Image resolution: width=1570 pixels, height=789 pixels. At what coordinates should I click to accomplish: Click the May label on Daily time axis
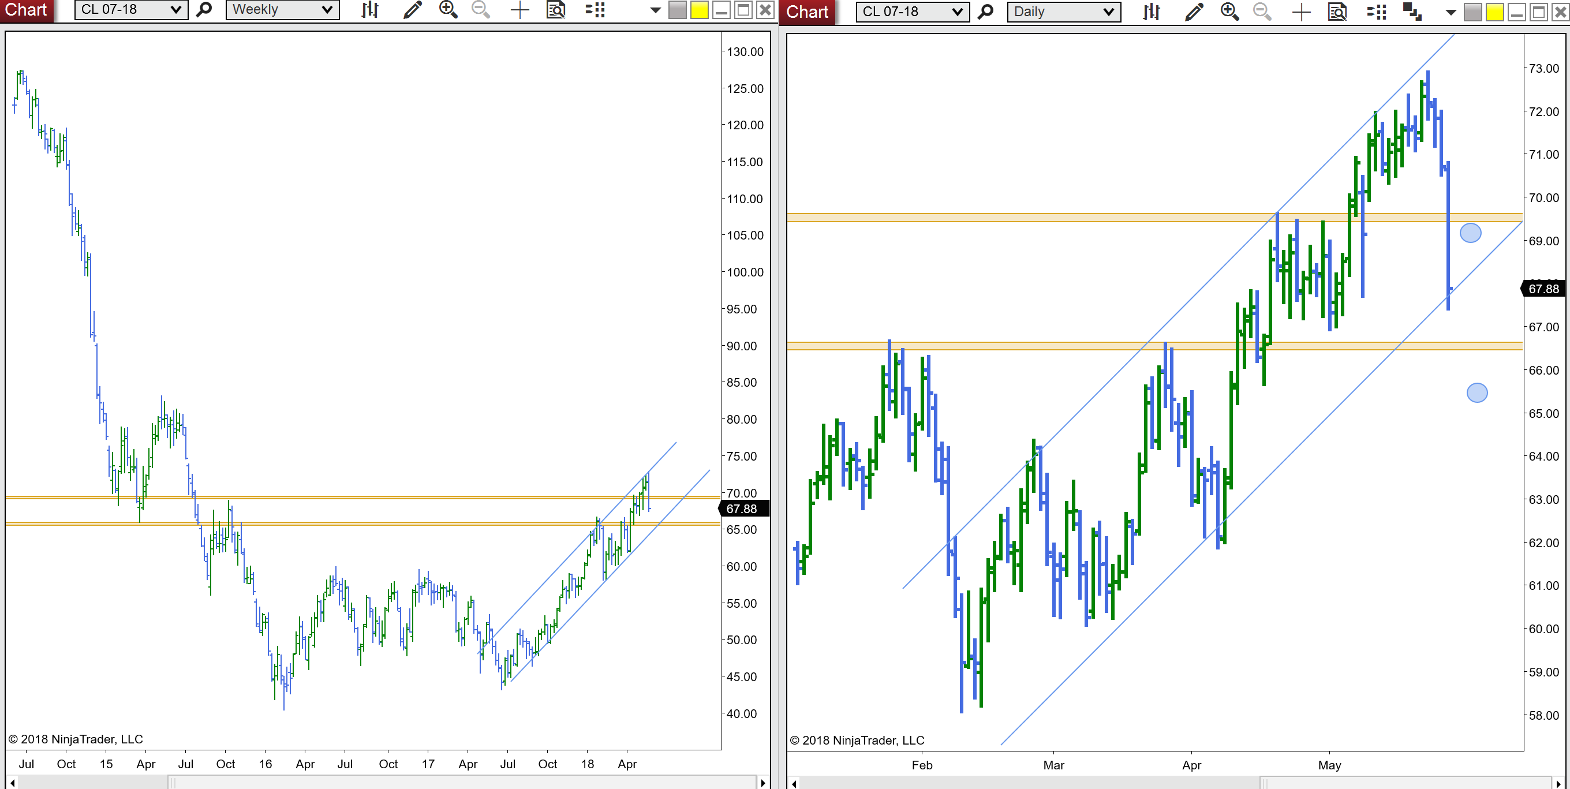1329,765
